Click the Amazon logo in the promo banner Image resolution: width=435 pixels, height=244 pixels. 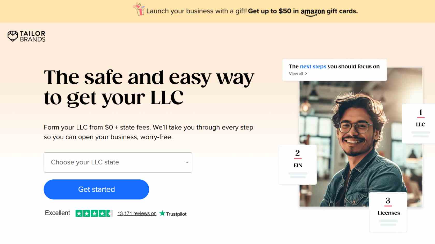click(x=313, y=12)
